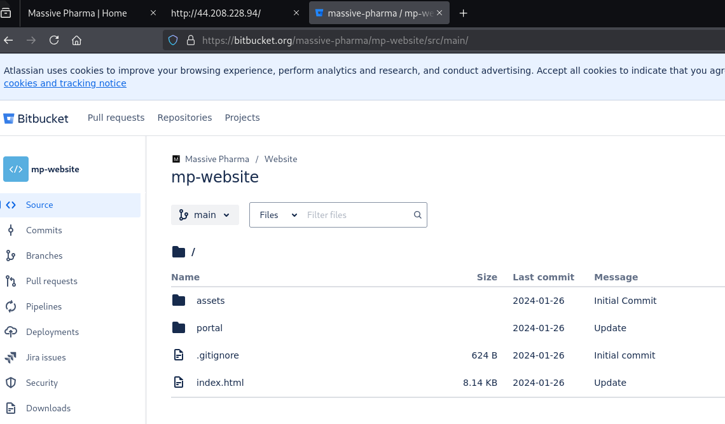Close the massive-pharma mp-website tab

point(439,13)
